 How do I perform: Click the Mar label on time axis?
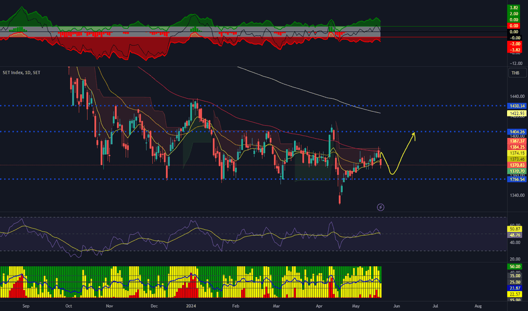[276, 306]
